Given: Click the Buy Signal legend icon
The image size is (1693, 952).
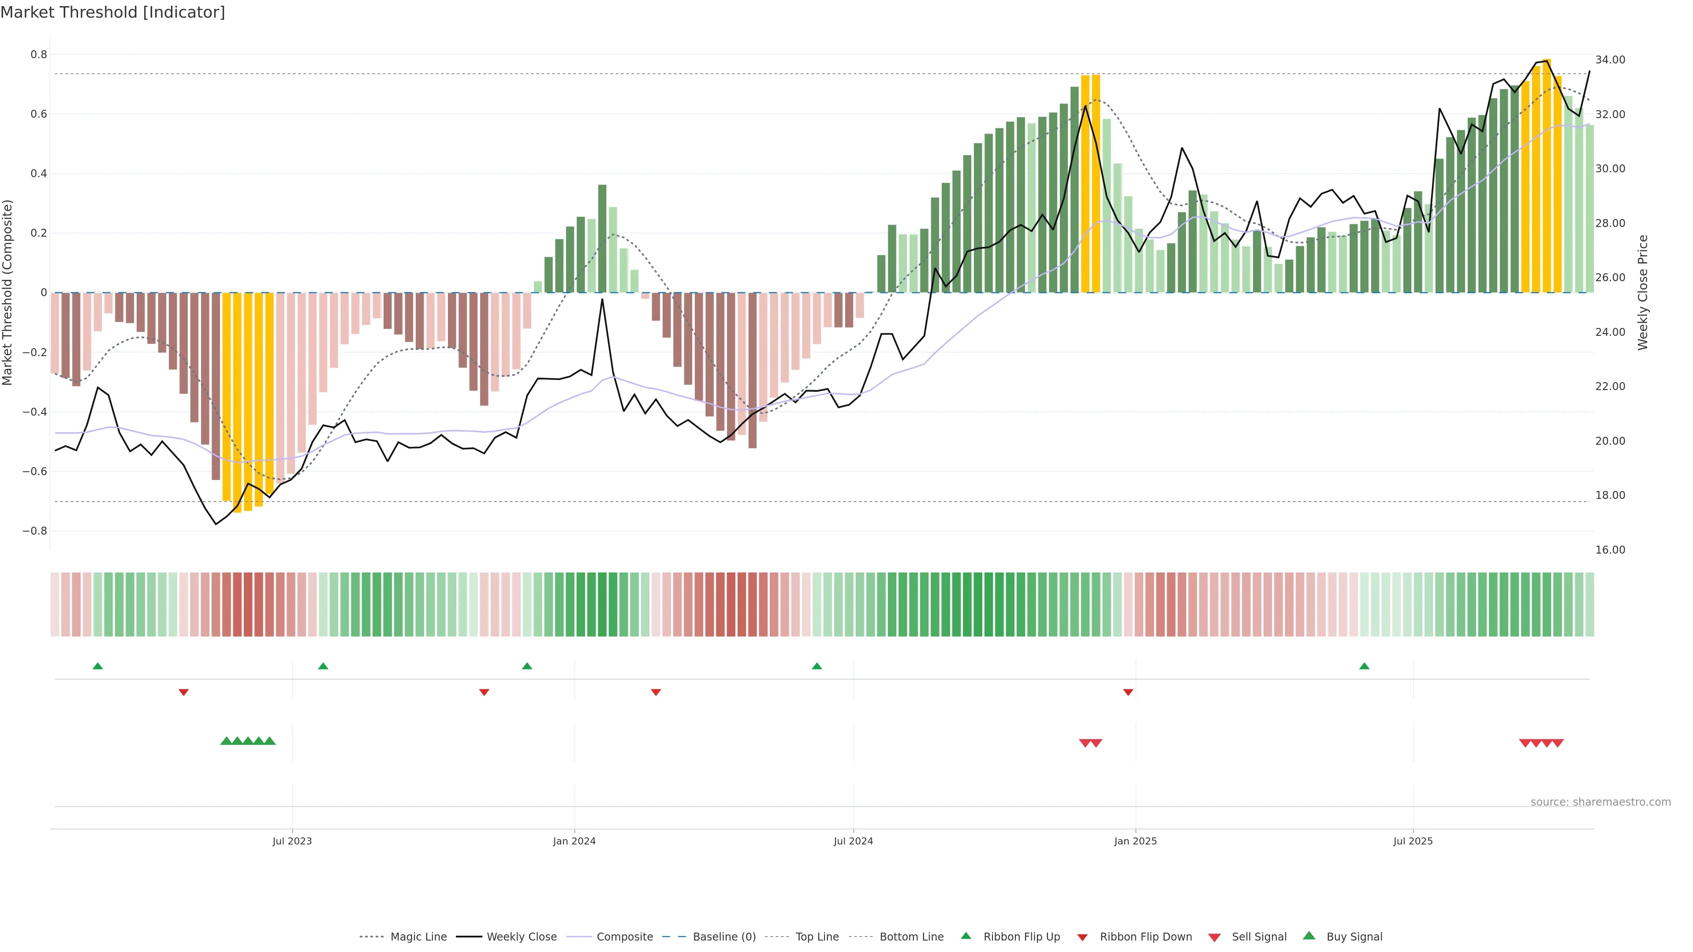Looking at the screenshot, I should coord(1309,936).
